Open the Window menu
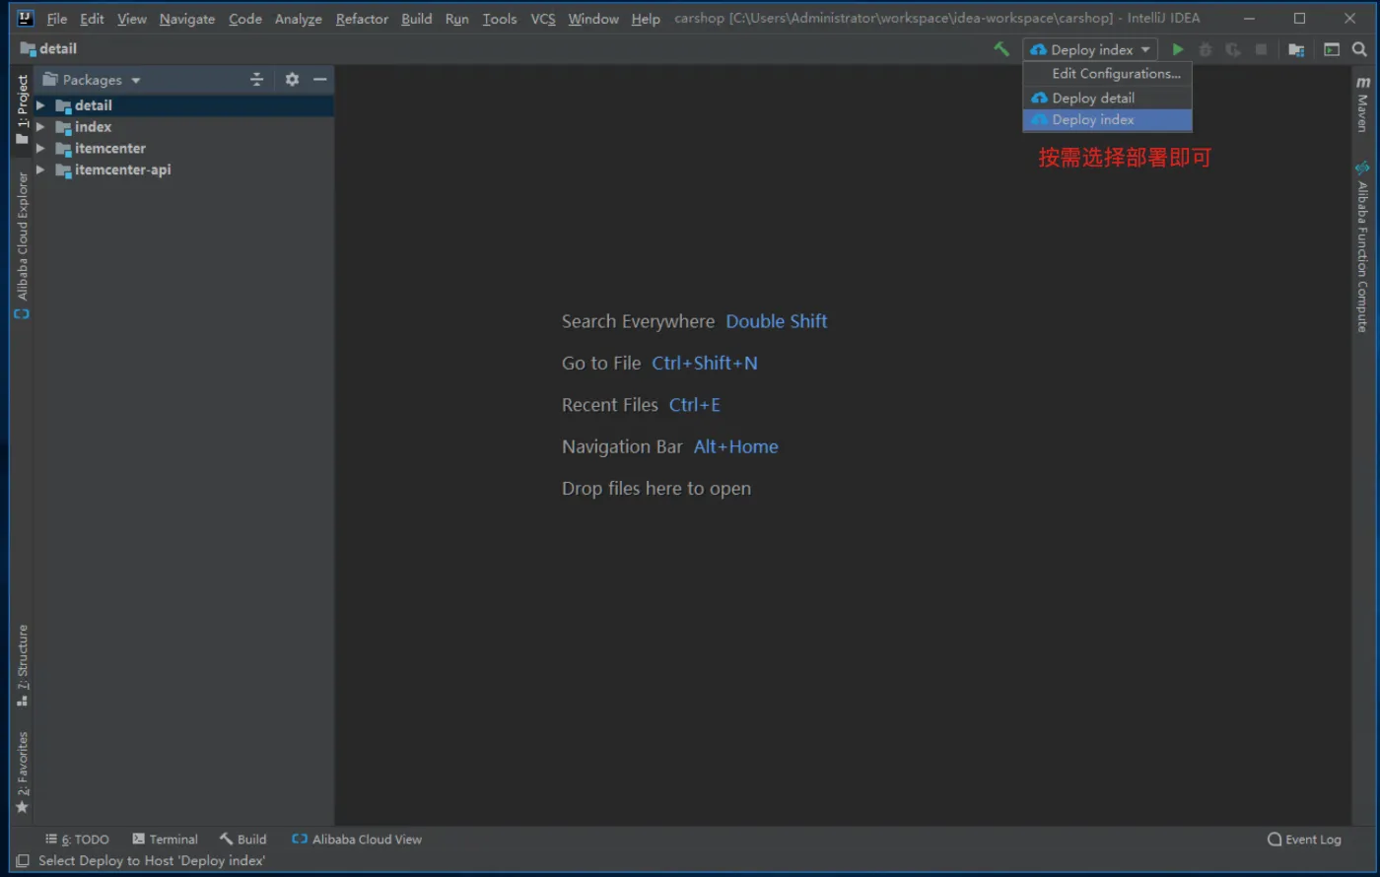1380x877 pixels. pos(593,19)
